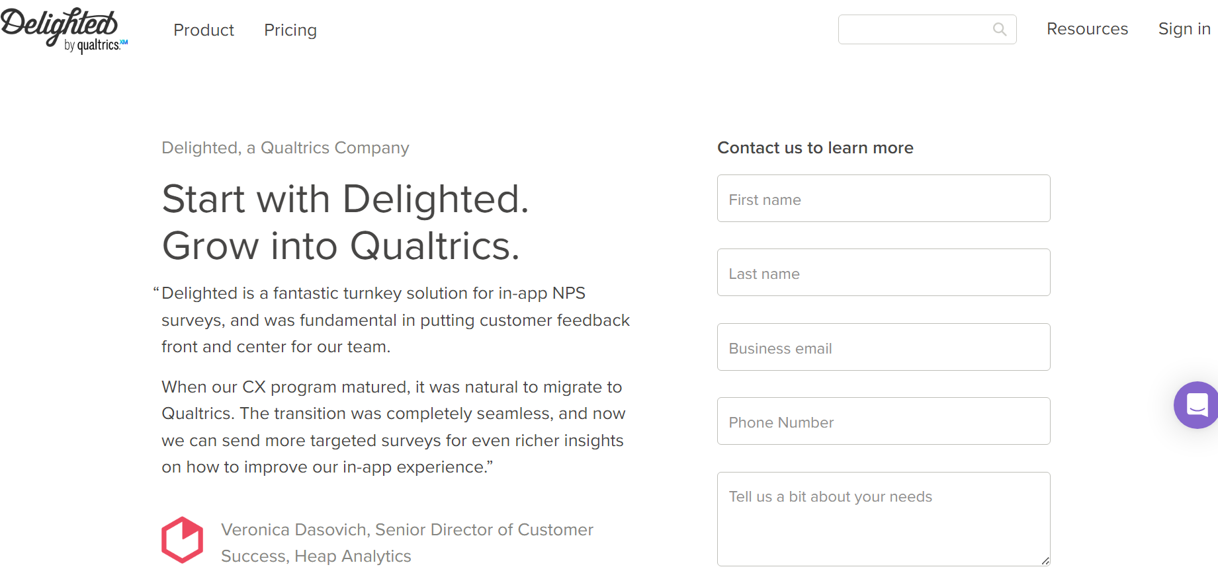This screenshot has height=571, width=1218.
Task: Click the 'Delighted, a Qualtrics Company' subtitle
Action: 285,148
